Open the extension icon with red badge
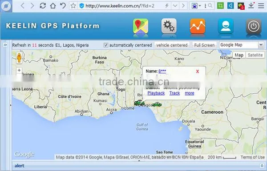Screen dimensions: 267x171 click(241, 6)
